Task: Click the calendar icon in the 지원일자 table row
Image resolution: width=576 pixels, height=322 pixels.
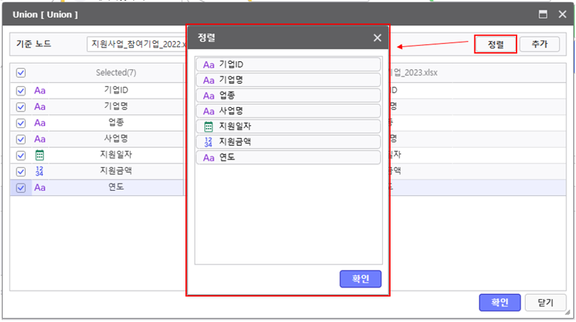Action: point(40,155)
